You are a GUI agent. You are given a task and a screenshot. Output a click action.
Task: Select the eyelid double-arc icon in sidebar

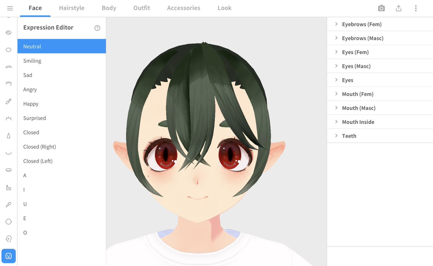pyautogui.click(x=9, y=84)
